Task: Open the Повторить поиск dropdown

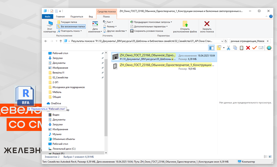Action: coord(70,31)
